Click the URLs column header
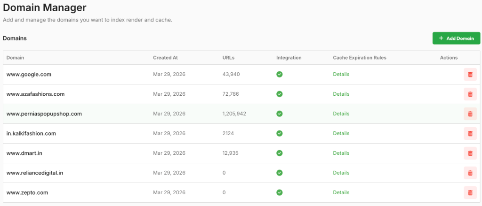 point(228,58)
